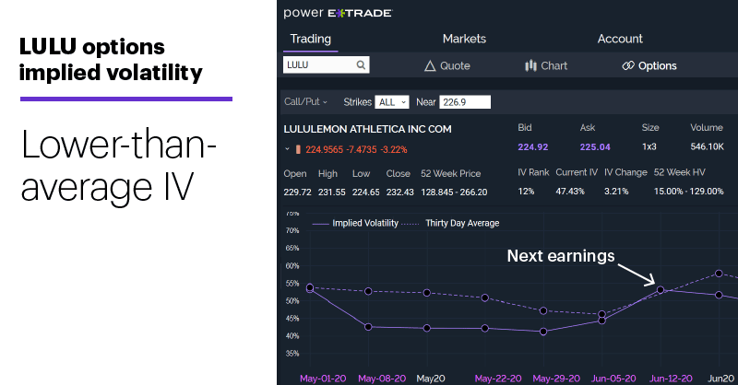Click the 52 Week HV range 15.00% - 129.00%
Screen dimensions: 738x385
[x=688, y=192]
